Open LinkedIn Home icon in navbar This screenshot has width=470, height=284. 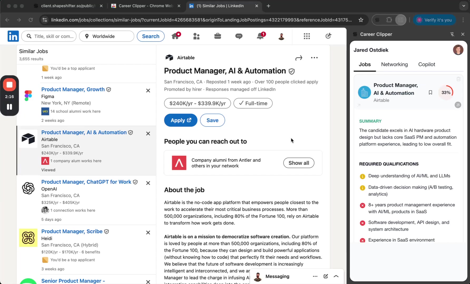point(175,36)
